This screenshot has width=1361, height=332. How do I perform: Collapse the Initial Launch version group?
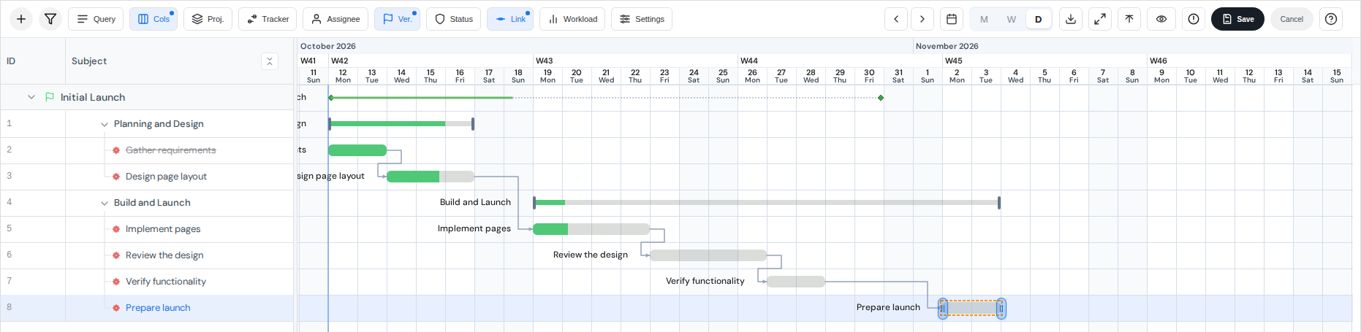point(31,97)
